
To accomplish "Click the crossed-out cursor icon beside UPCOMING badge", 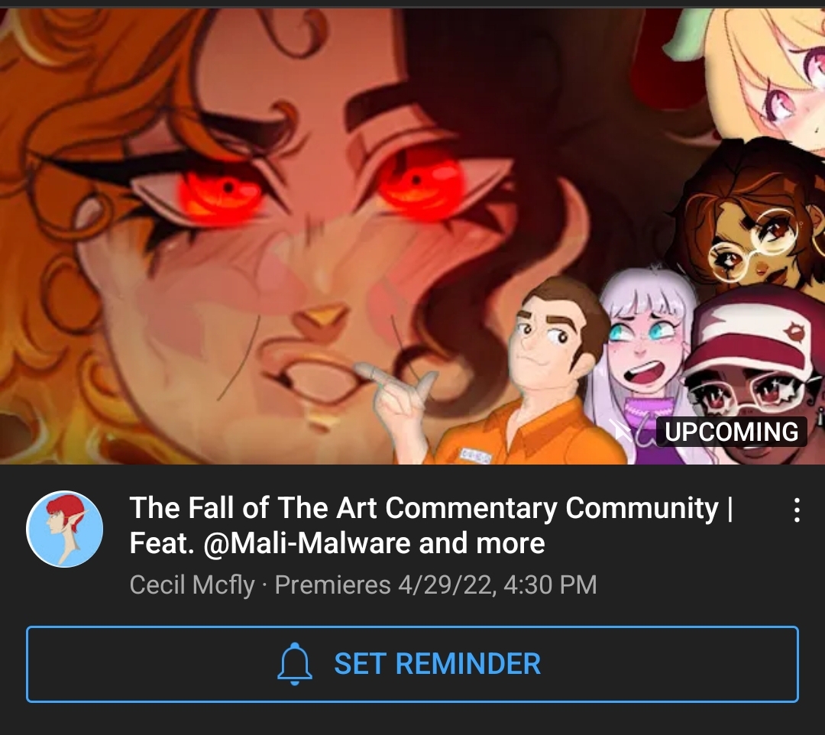I will 621,431.
